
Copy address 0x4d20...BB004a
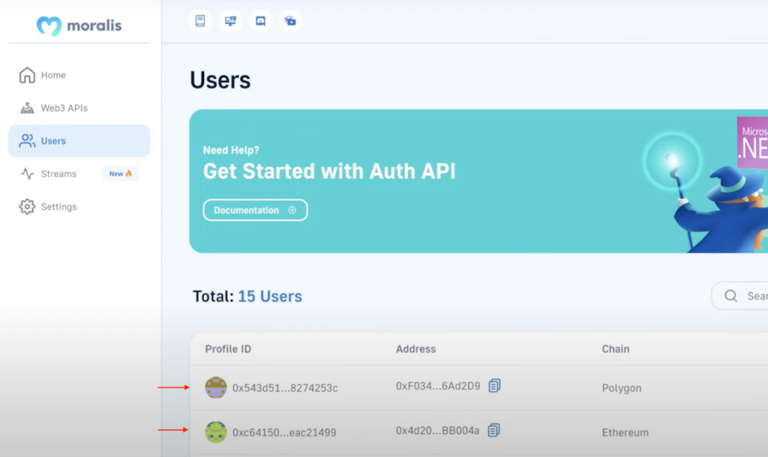(x=493, y=430)
